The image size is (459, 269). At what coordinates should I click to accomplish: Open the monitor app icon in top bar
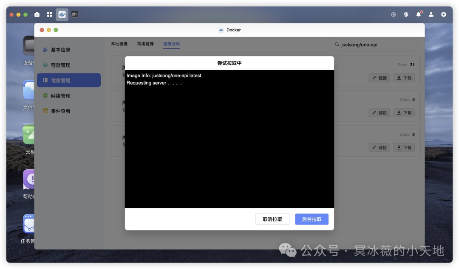pyautogui.click(x=75, y=14)
